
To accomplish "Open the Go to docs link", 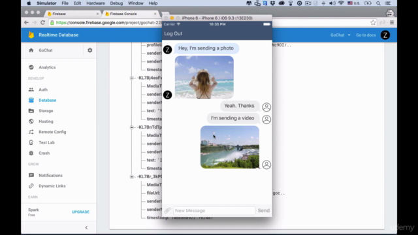I will click(366, 35).
